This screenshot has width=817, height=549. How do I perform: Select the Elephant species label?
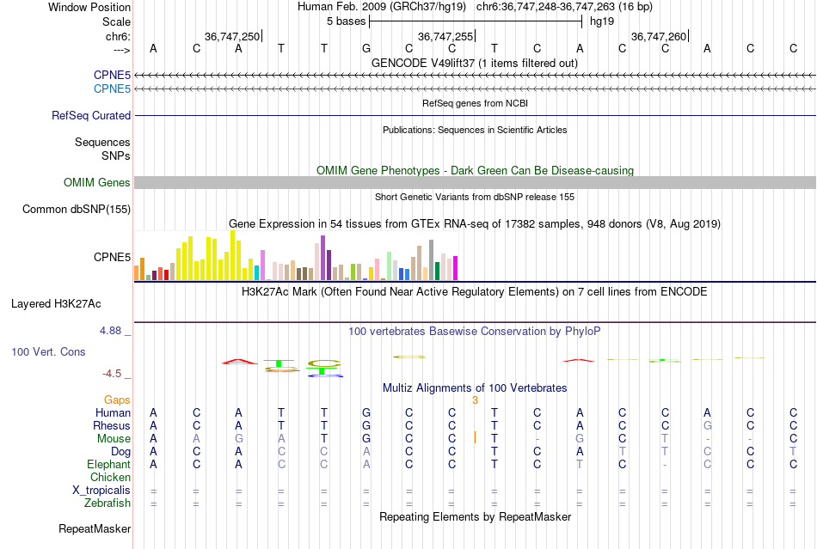pyautogui.click(x=109, y=464)
